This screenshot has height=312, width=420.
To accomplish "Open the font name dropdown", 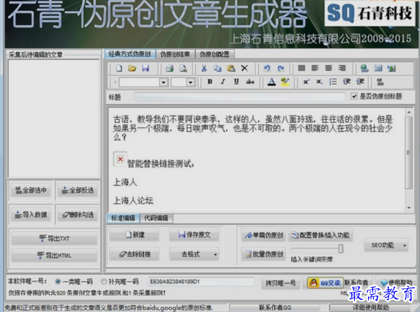I will 163,83.
